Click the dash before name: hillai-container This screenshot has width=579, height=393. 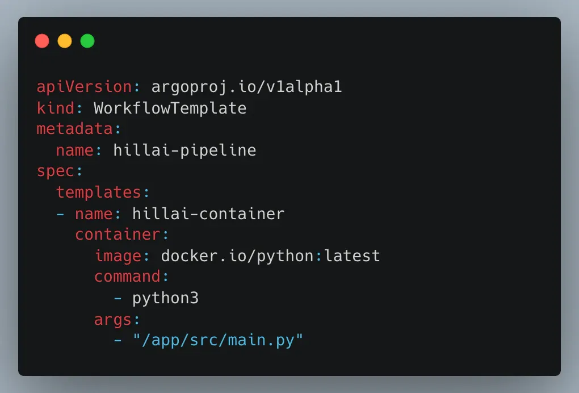60,214
